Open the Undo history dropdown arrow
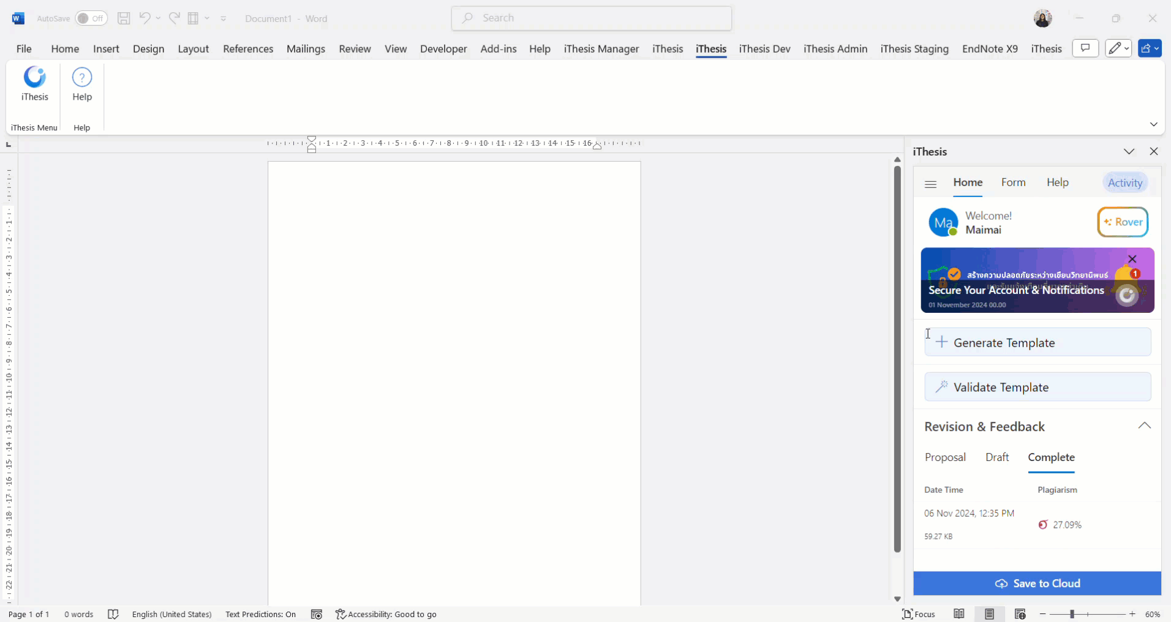The image size is (1171, 622). click(158, 18)
